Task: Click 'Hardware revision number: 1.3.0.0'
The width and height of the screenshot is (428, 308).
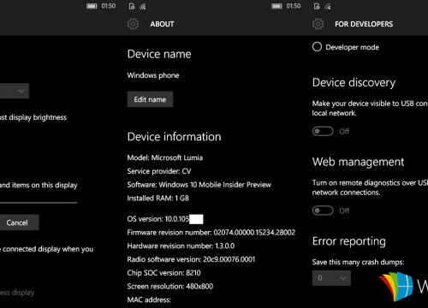Action: tap(181, 246)
